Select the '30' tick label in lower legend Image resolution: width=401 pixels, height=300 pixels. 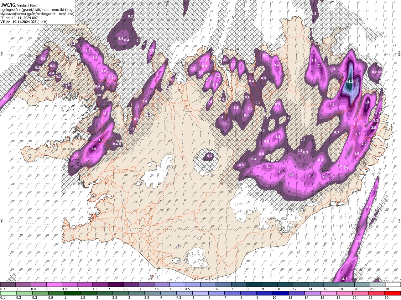(387, 297)
